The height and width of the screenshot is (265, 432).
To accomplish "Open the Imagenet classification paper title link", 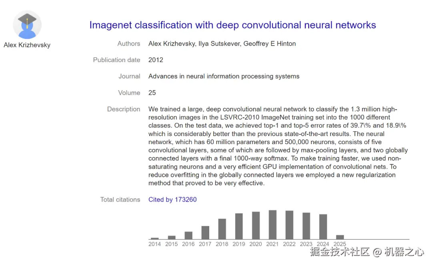I will [232, 25].
